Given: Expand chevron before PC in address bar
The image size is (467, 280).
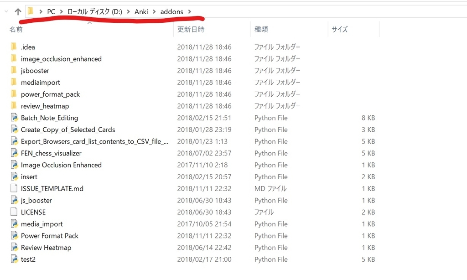Looking at the screenshot, I should (41, 11).
